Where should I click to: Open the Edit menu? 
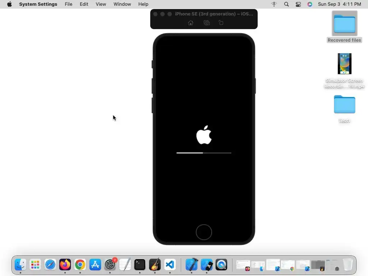[84, 4]
